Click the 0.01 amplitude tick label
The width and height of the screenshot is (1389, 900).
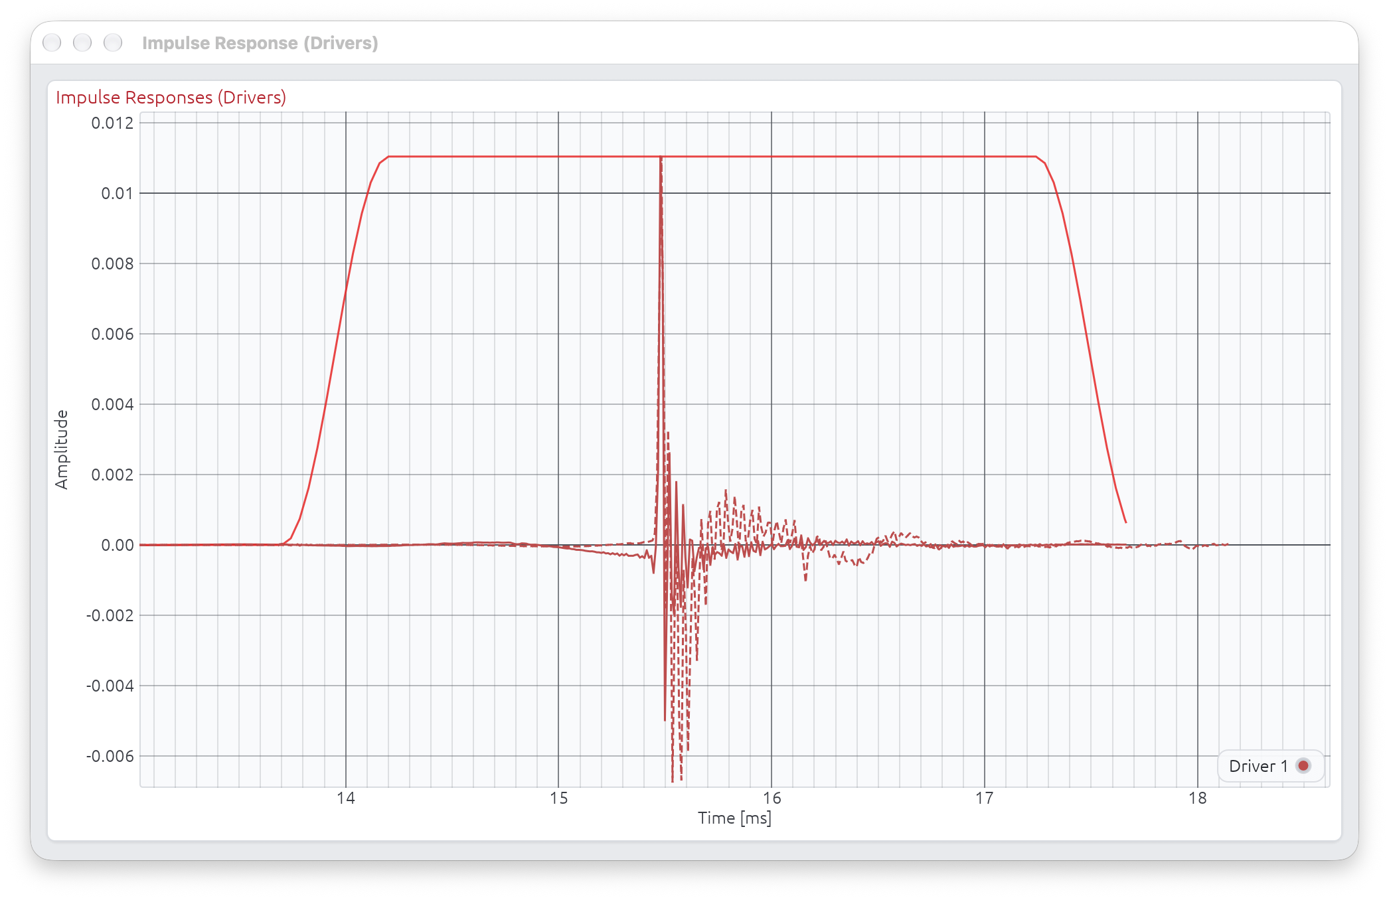point(117,193)
